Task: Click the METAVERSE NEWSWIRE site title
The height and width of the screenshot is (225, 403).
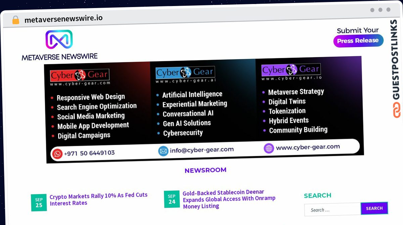Action: [60, 57]
